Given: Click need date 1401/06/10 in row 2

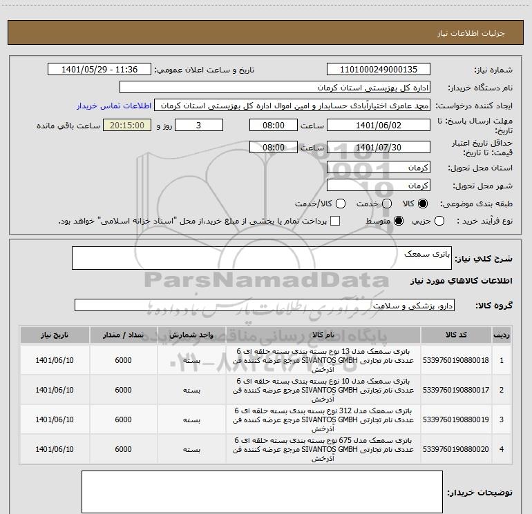Looking at the screenshot, I should click(x=55, y=390).
